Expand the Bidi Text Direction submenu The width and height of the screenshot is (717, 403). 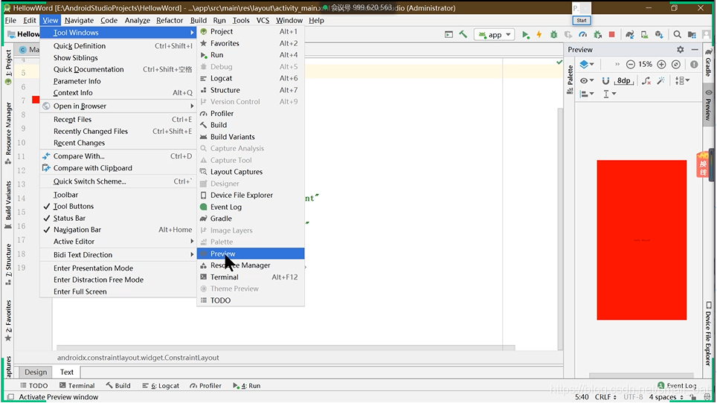point(118,254)
